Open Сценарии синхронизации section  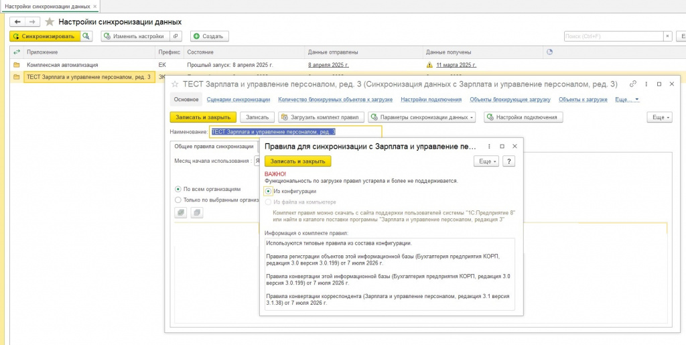[x=238, y=99]
